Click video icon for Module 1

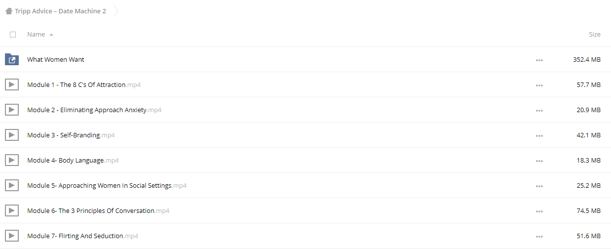(x=12, y=84)
